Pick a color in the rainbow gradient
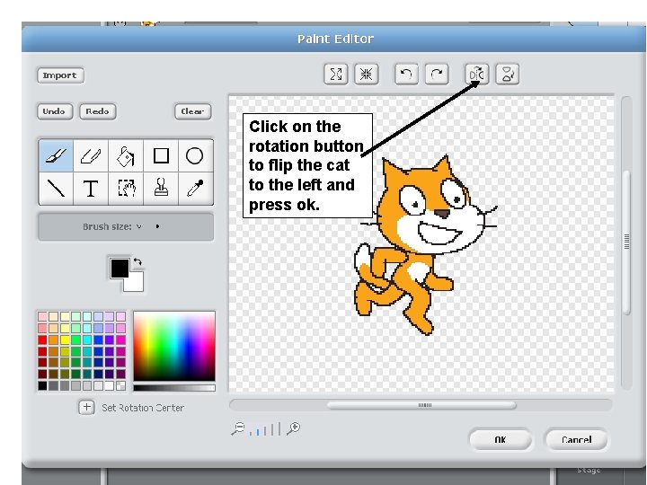The width and height of the screenshot is (647, 485). pos(174,346)
